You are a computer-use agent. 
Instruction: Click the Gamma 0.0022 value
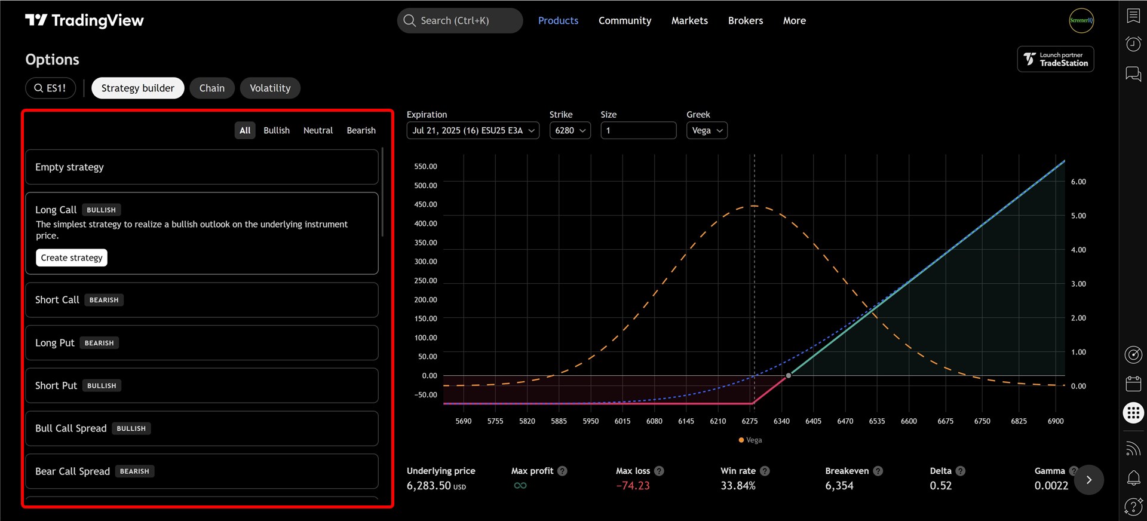[1051, 486]
